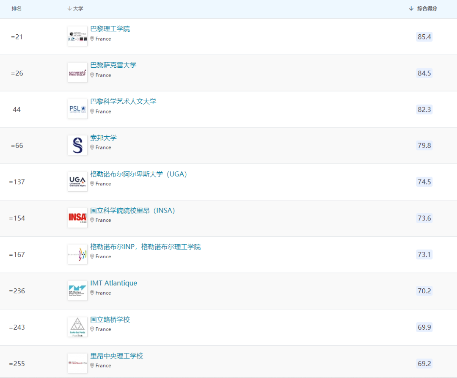Click the INSA Lyon logo
The width and height of the screenshot is (457, 378).
(77, 218)
